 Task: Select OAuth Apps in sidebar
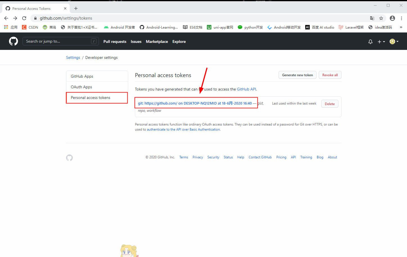(x=97, y=87)
